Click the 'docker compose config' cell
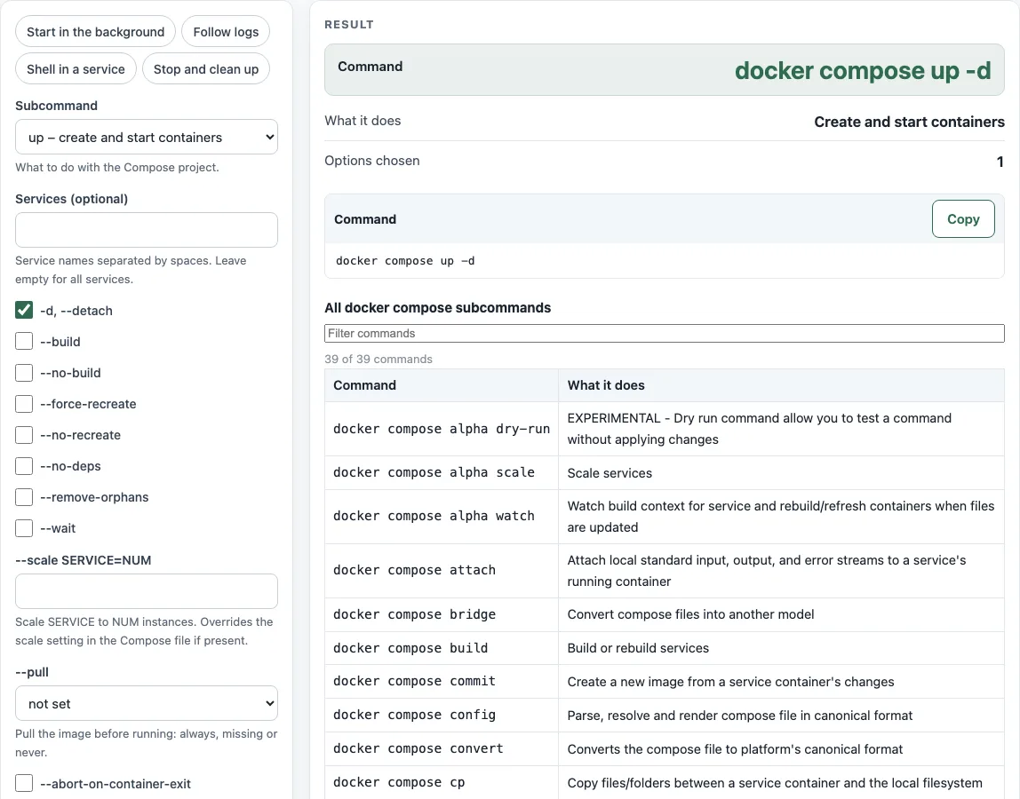 click(441, 716)
